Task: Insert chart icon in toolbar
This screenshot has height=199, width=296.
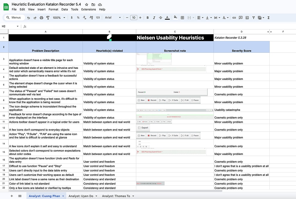Action: pos(247,18)
